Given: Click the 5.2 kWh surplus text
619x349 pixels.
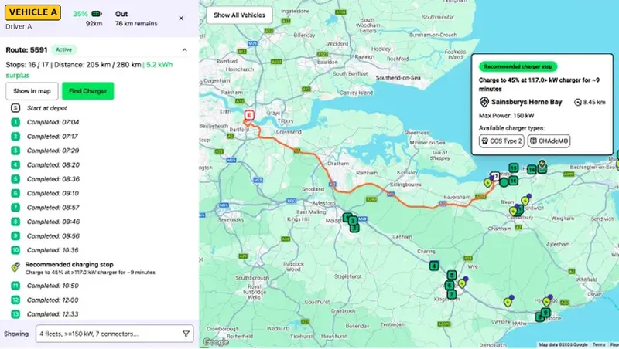Looking at the screenshot, I should [89, 69].
